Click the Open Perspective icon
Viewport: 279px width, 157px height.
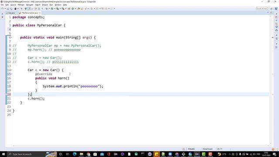tap(271, 9)
